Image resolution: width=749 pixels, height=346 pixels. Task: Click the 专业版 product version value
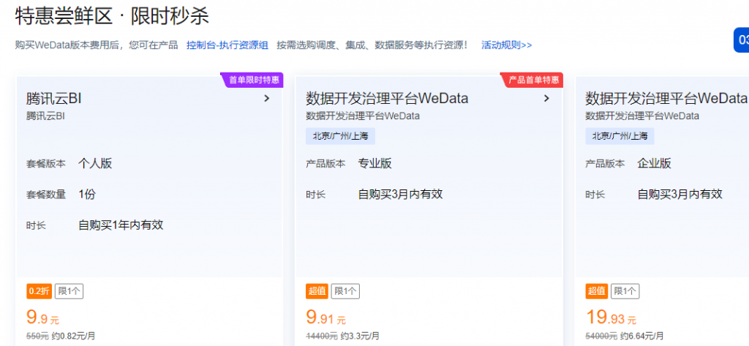click(x=375, y=163)
